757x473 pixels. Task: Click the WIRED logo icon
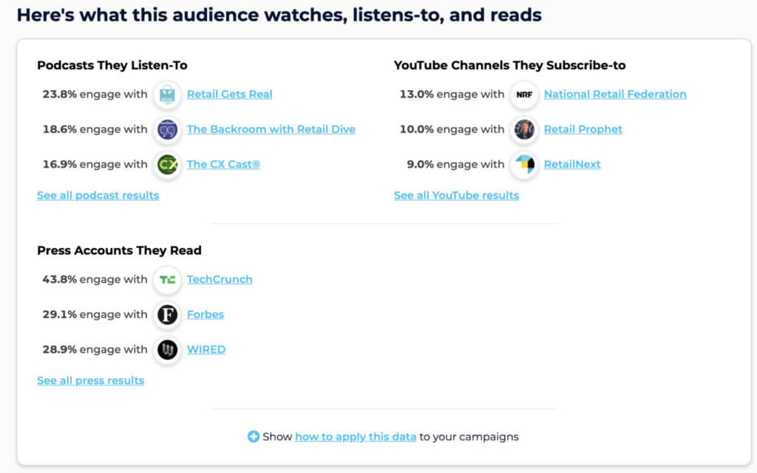click(168, 350)
